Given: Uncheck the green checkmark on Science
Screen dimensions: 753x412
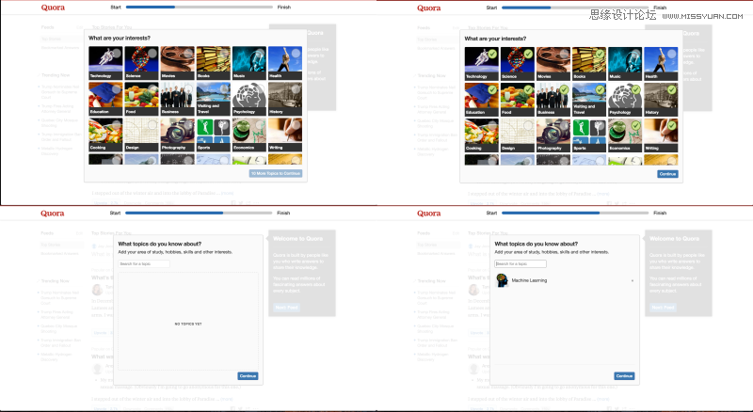Looking at the screenshot, I should pyautogui.click(x=528, y=54).
